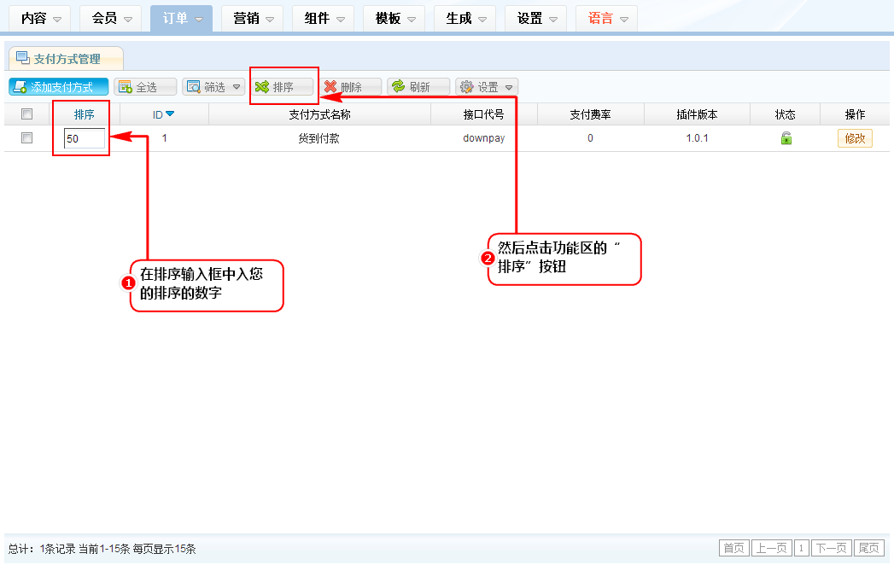The image size is (894, 565).
Task: Expand the 订单 menu dropdown
Action: (181, 19)
